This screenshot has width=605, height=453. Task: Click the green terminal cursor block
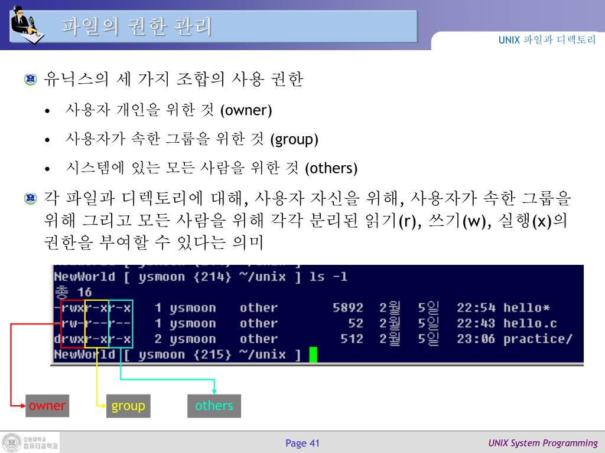pos(313,354)
